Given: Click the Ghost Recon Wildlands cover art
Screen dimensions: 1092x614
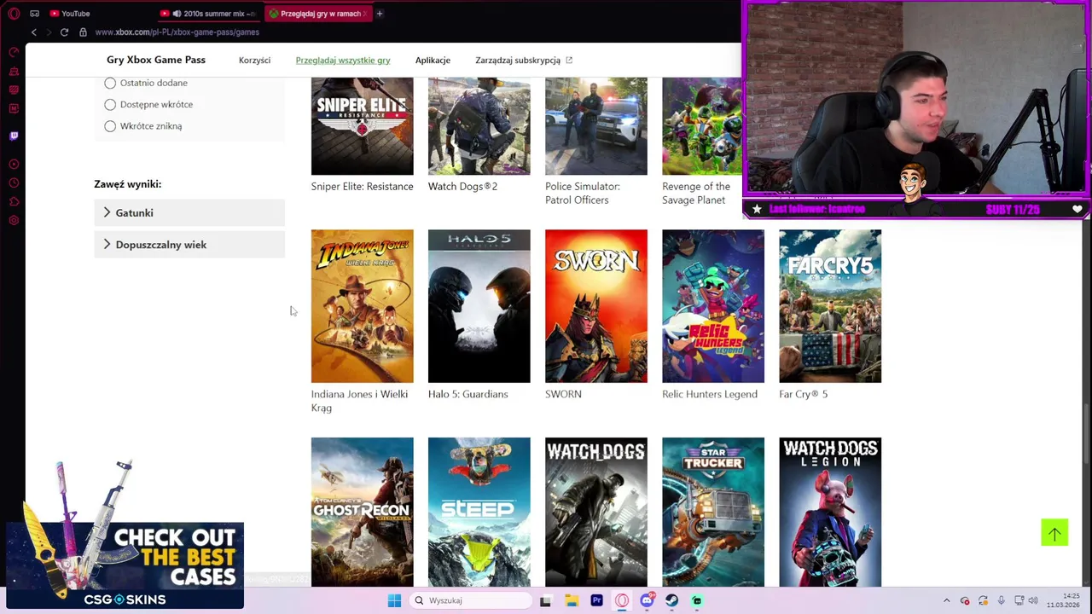Looking at the screenshot, I should pos(362,512).
